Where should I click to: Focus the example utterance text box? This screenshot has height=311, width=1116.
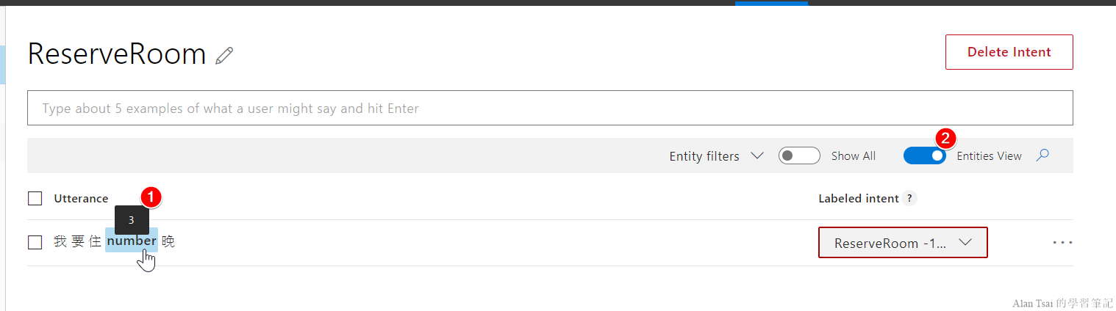tap(550, 109)
